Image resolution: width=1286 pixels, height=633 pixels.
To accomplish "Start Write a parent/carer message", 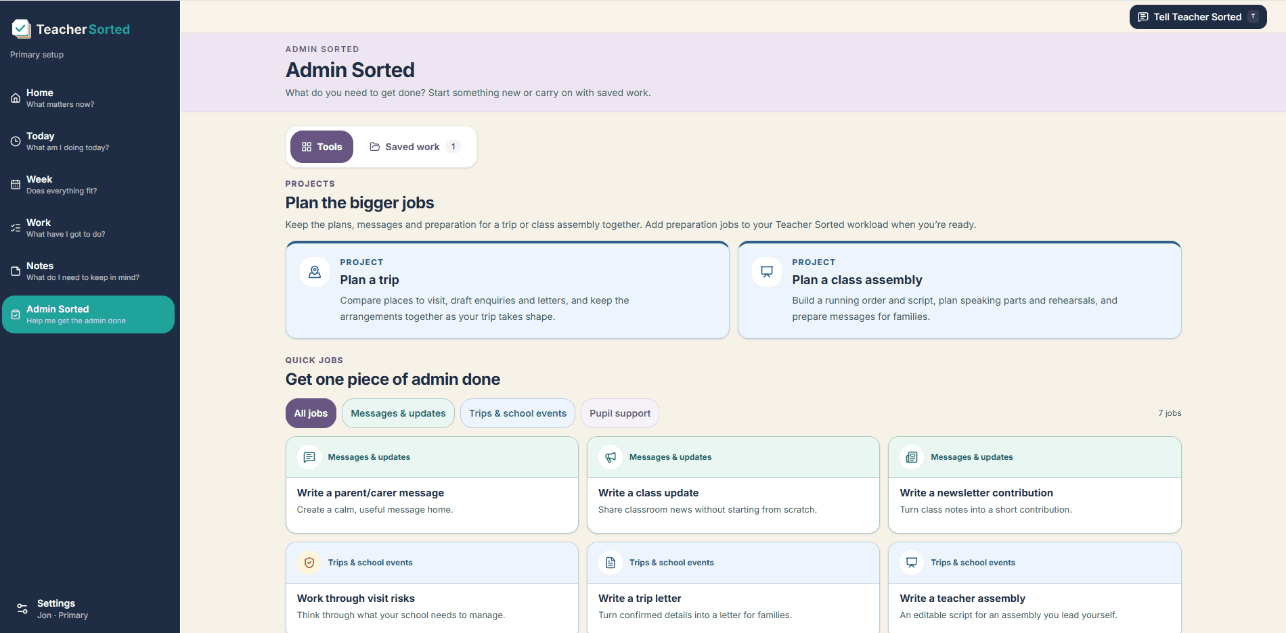I will coord(432,485).
